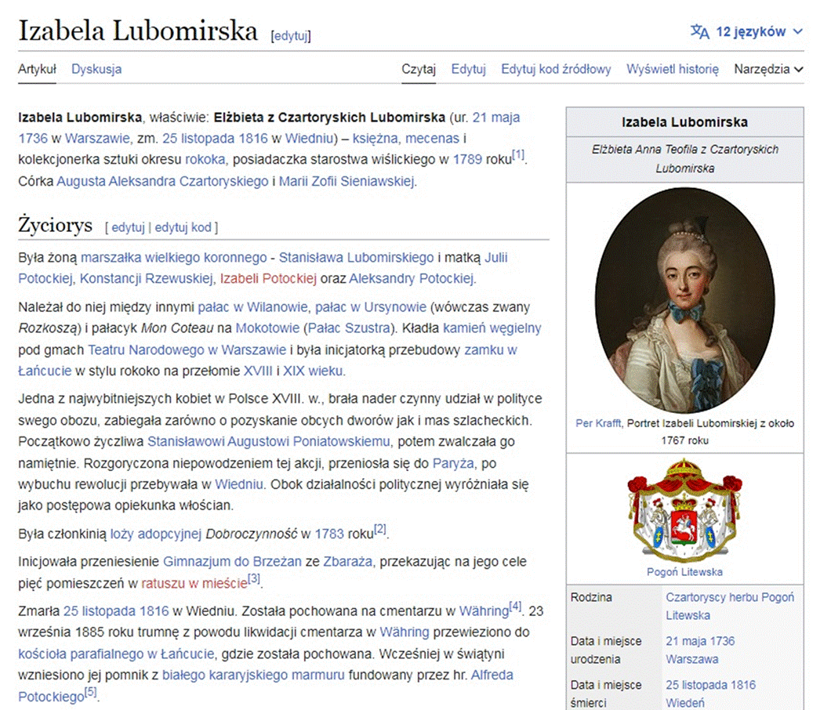831x710 pixels.
Task: Jump to footnote reference 2
Action: click(x=380, y=529)
